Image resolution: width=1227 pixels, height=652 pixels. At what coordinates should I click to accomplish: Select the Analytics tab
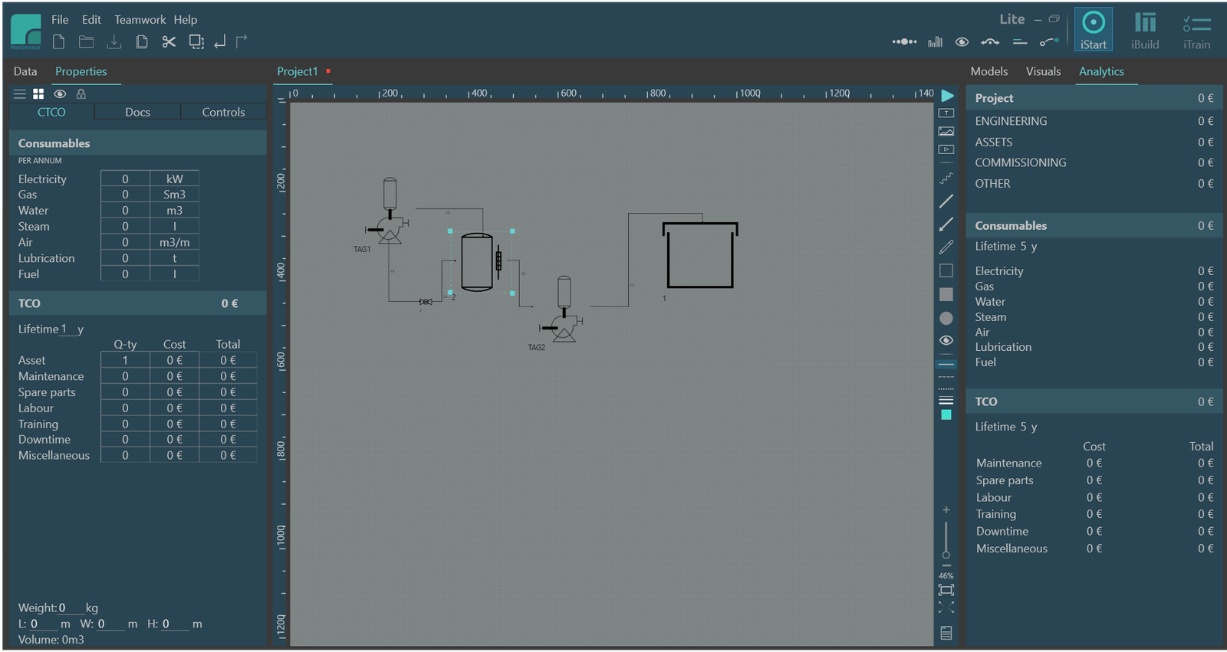1101,71
